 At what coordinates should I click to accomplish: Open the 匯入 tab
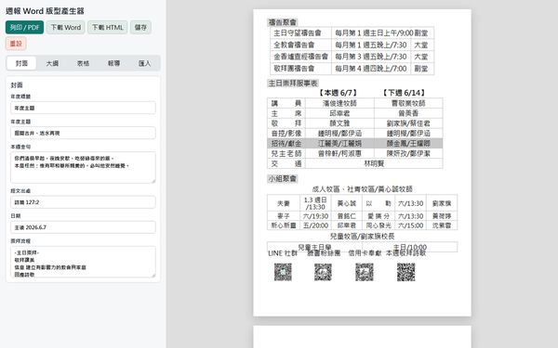pos(144,63)
